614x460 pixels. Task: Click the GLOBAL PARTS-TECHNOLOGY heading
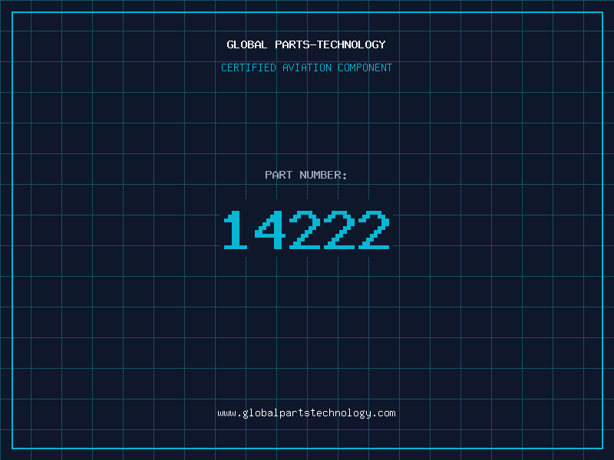pyautogui.click(x=306, y=44)
